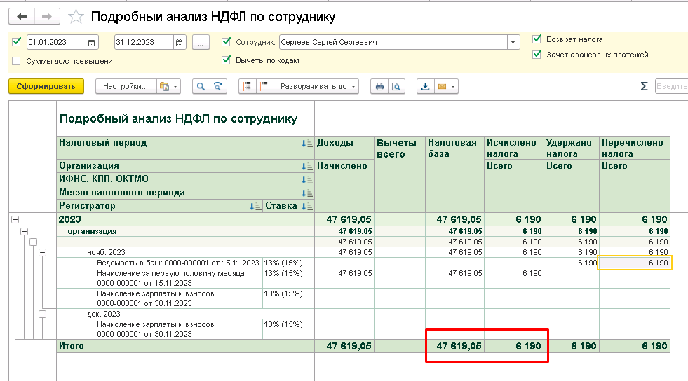Open Разворачивать до dropdown
688x381 pixels.
pyautogui.click(x=317, y=86)
